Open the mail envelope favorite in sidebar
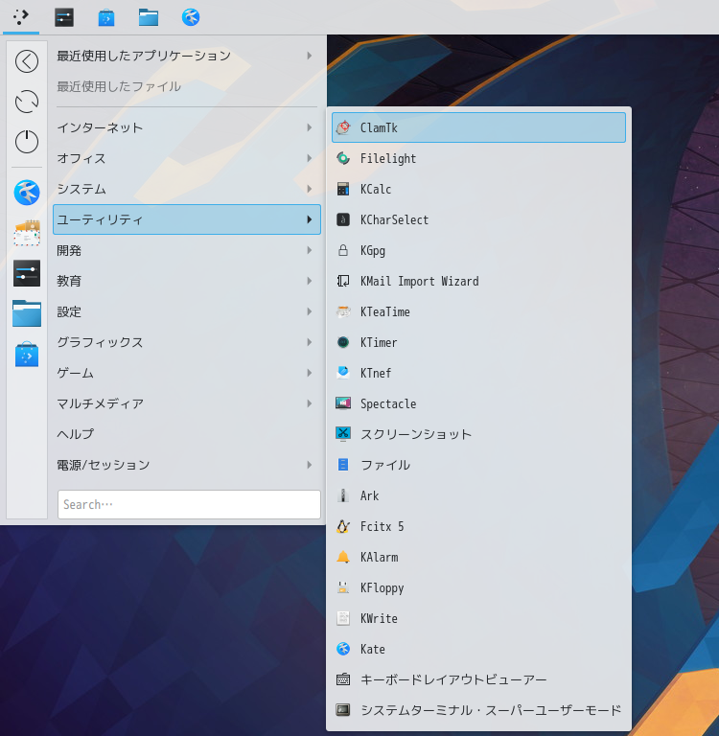 coord(27,233)
